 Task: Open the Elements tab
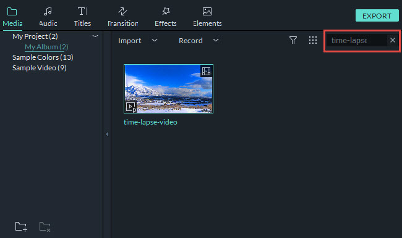click(207, 17)
